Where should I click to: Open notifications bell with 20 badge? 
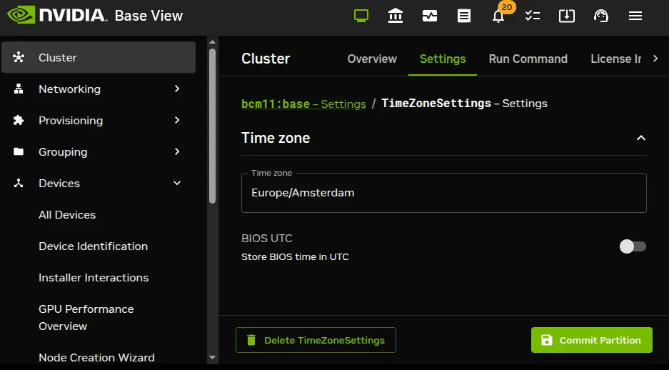tap(498, 16)
